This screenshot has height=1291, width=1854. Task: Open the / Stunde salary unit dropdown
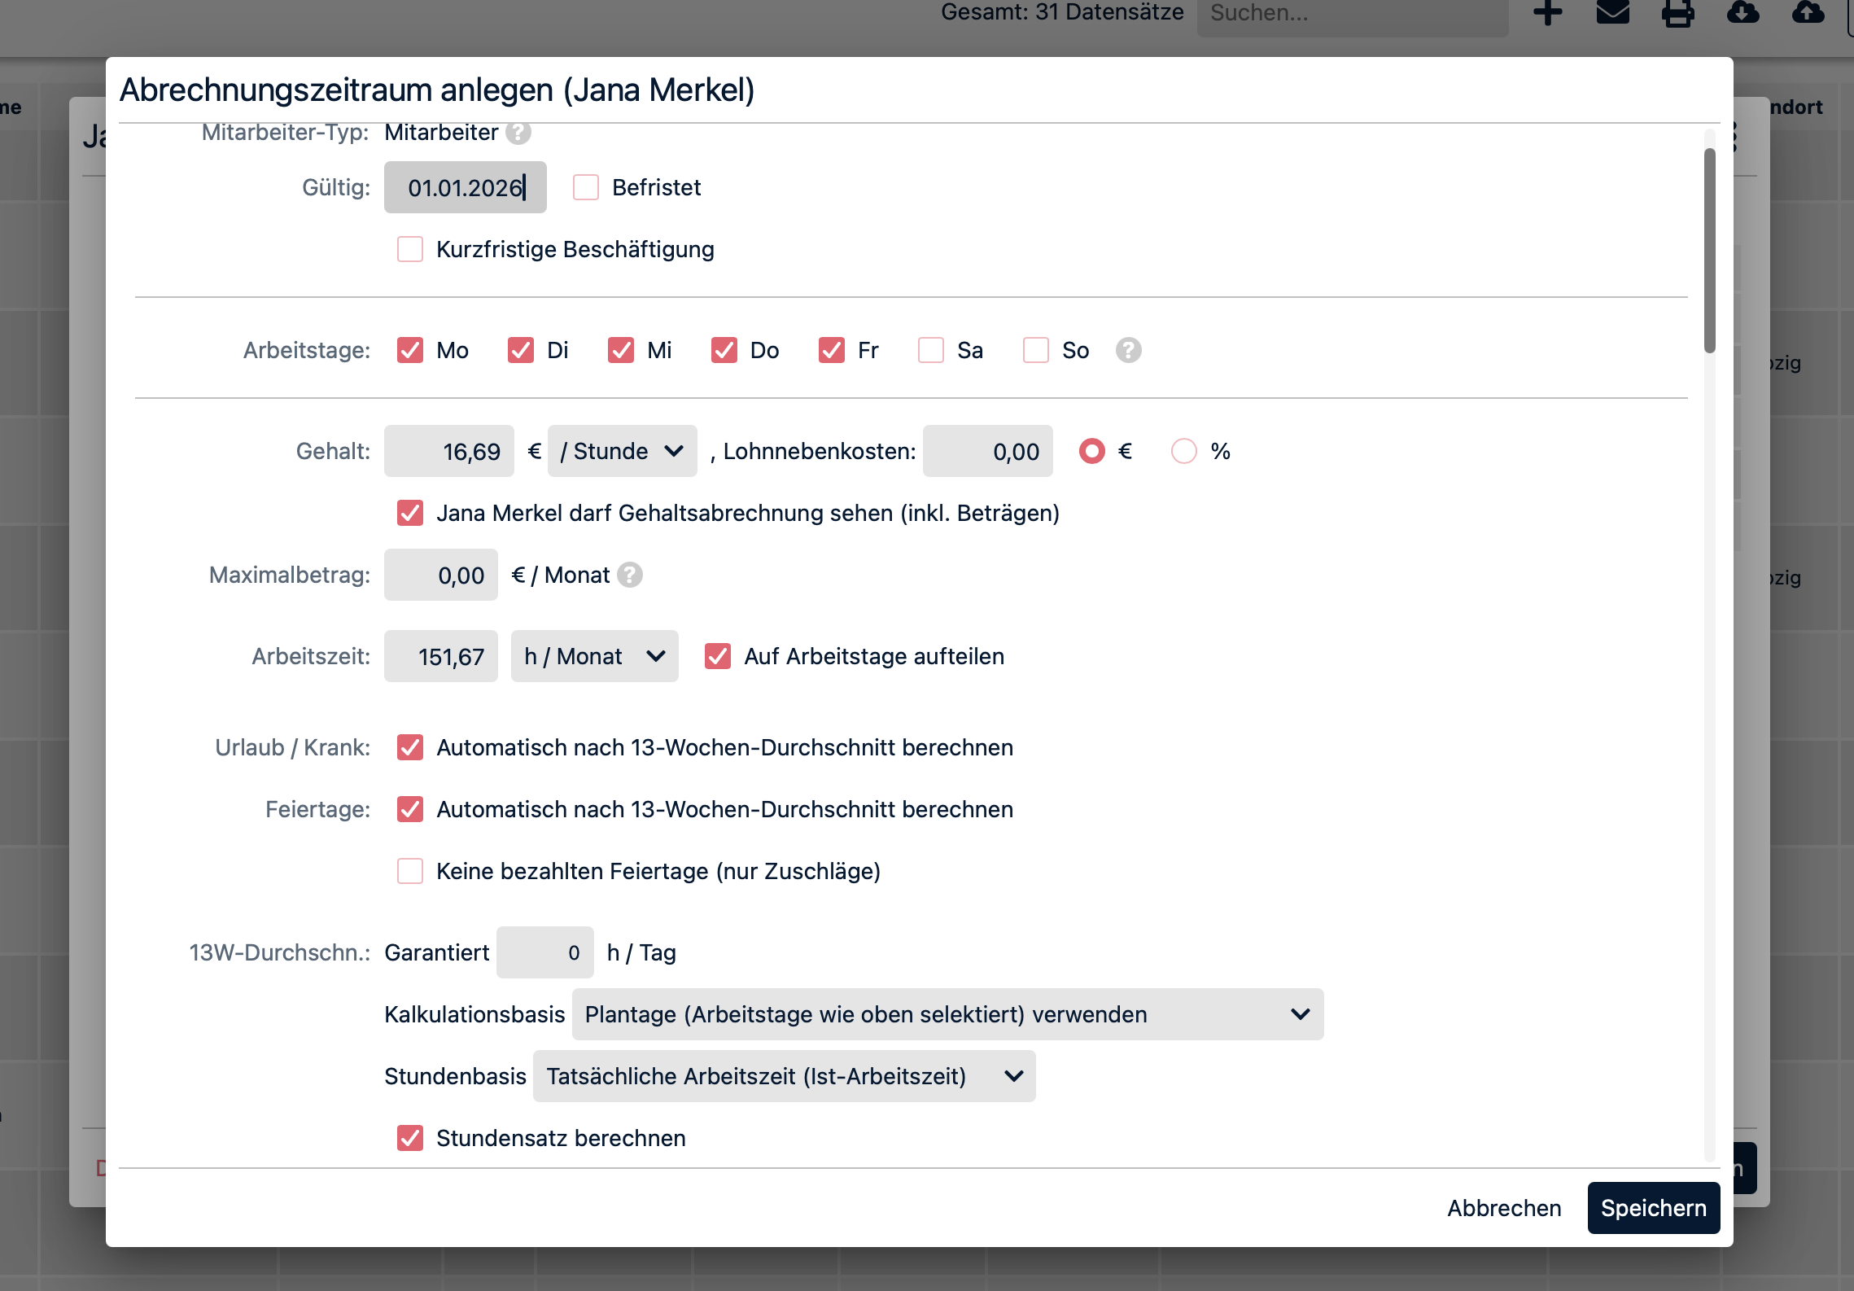(x=622, y=451)
